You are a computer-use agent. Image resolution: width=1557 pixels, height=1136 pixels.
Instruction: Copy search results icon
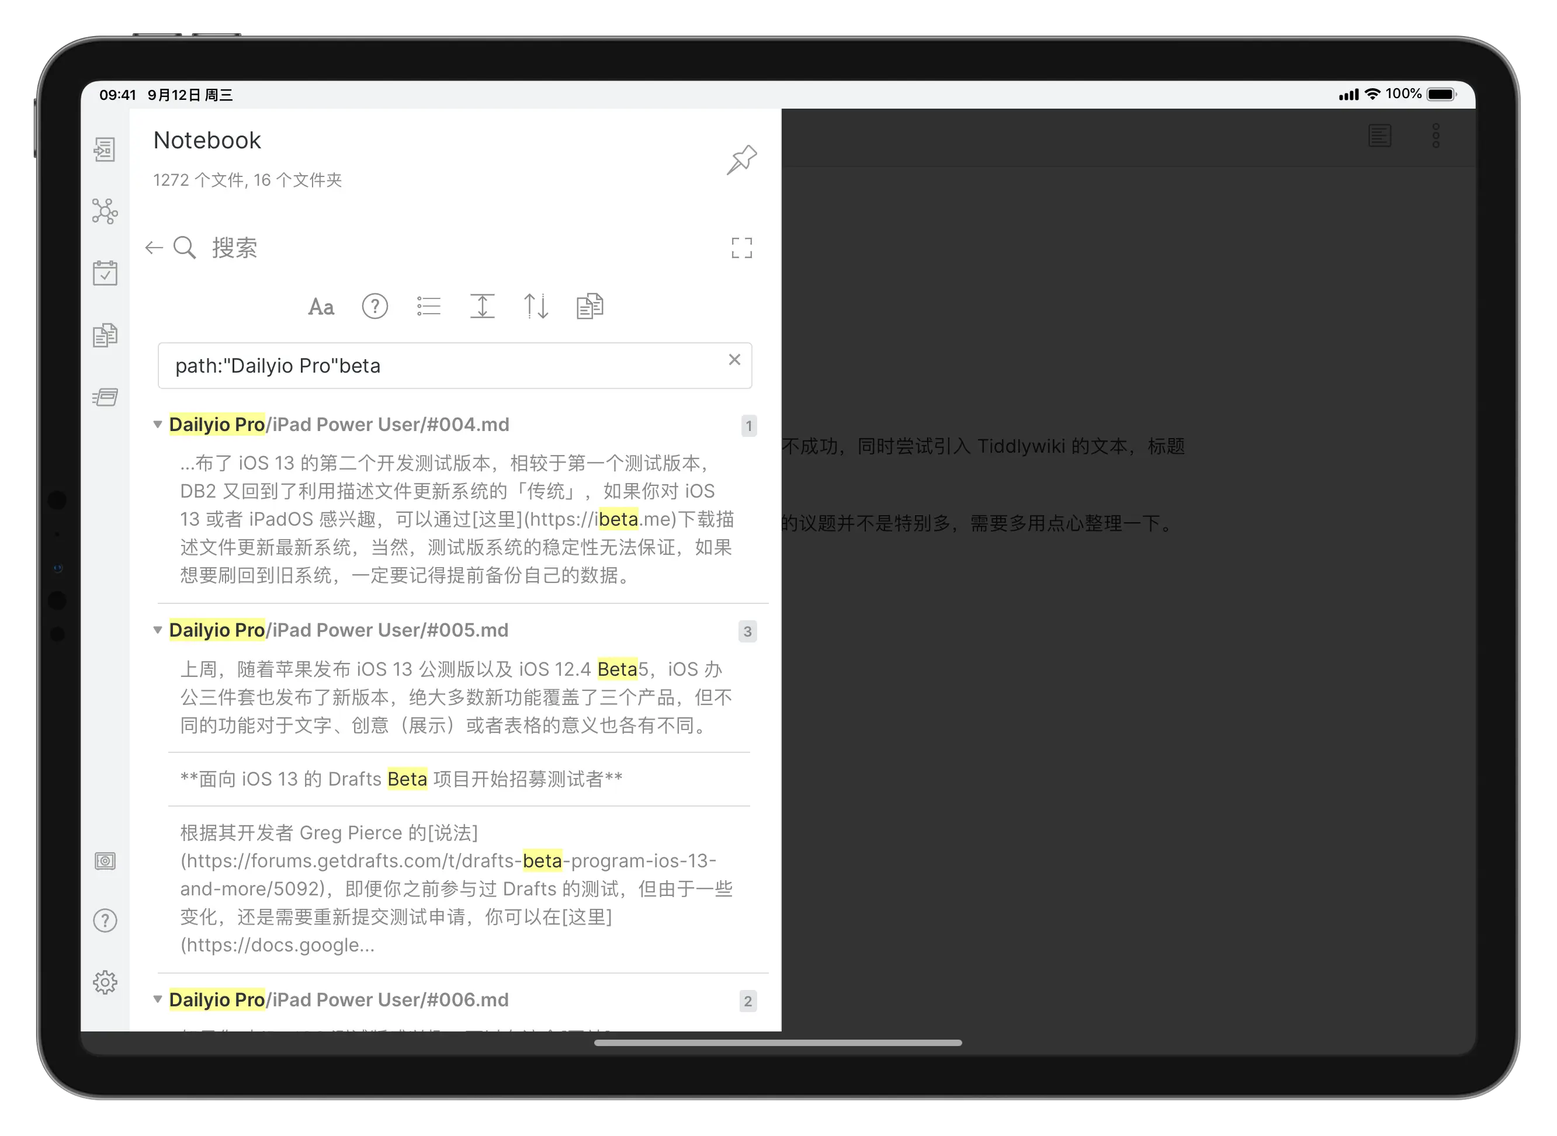click(x=589, y=306)
